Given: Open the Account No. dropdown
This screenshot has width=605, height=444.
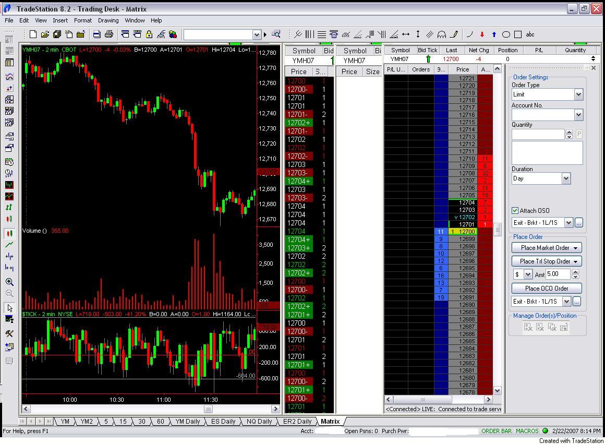Looking at the screenshot, I should 578,115.
